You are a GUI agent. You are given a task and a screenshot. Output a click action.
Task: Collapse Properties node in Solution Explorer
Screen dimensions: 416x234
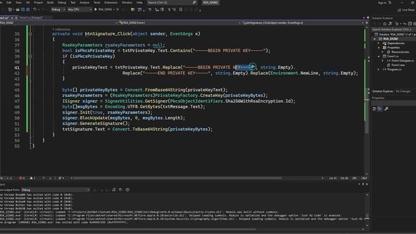click(x=378, y=47)
